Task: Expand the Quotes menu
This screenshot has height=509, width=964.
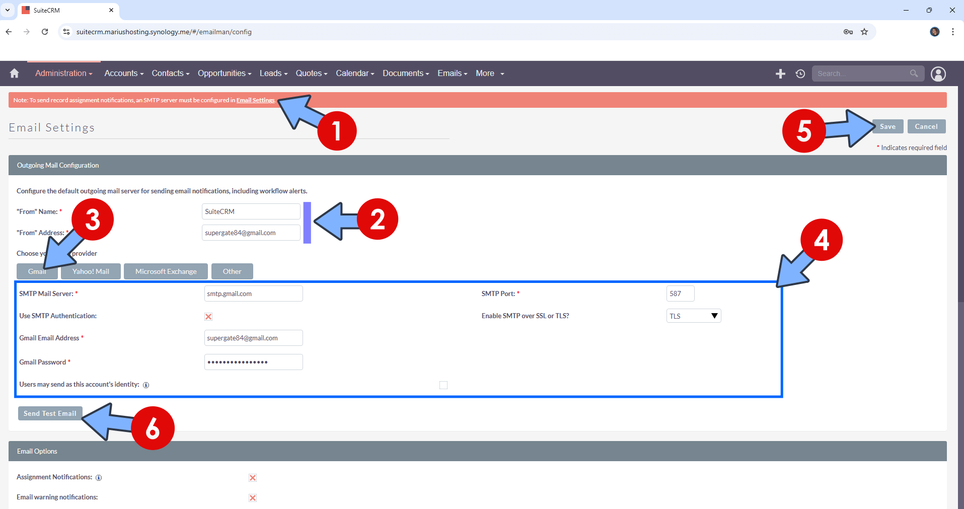Action: pos(312,74)
